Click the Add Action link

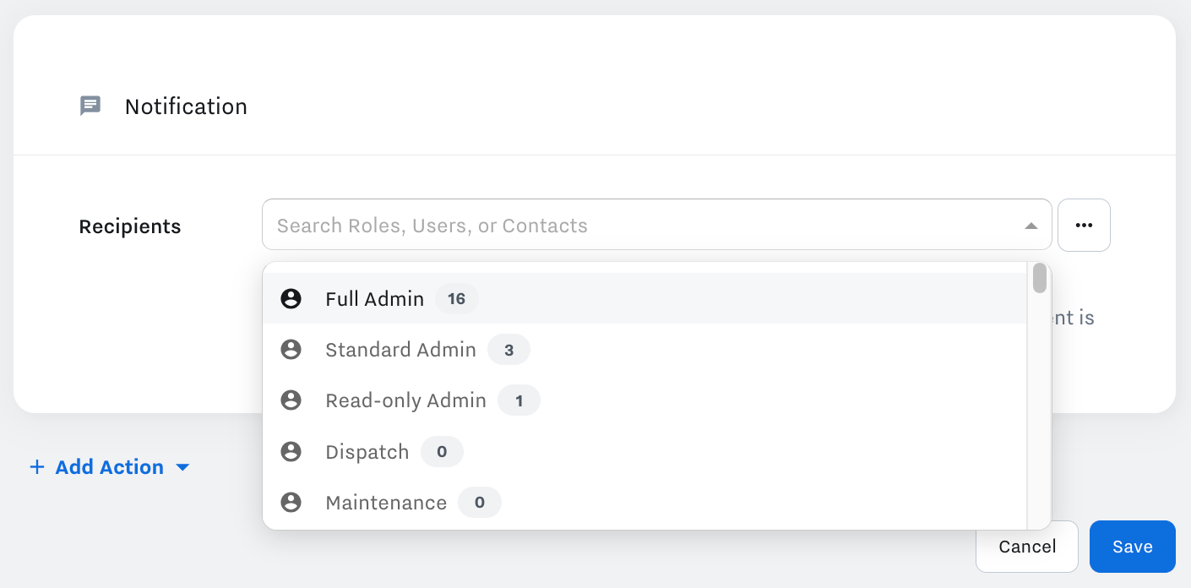109,467
